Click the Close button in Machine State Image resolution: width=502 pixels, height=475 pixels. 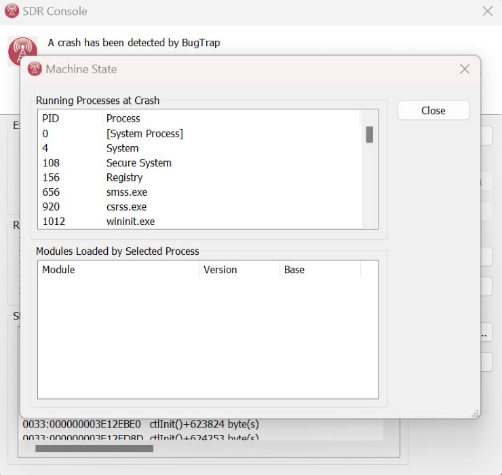(x=433, y=111)
